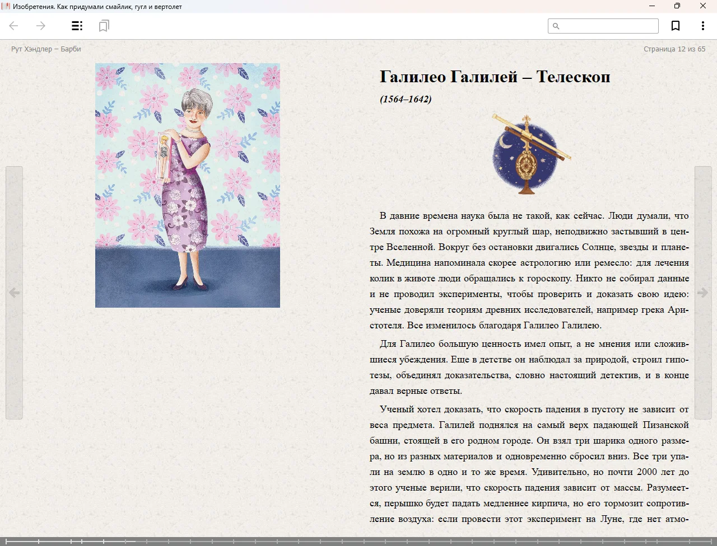Click the search text field
This screenshot has height=546, width=717.
point(609,26)
